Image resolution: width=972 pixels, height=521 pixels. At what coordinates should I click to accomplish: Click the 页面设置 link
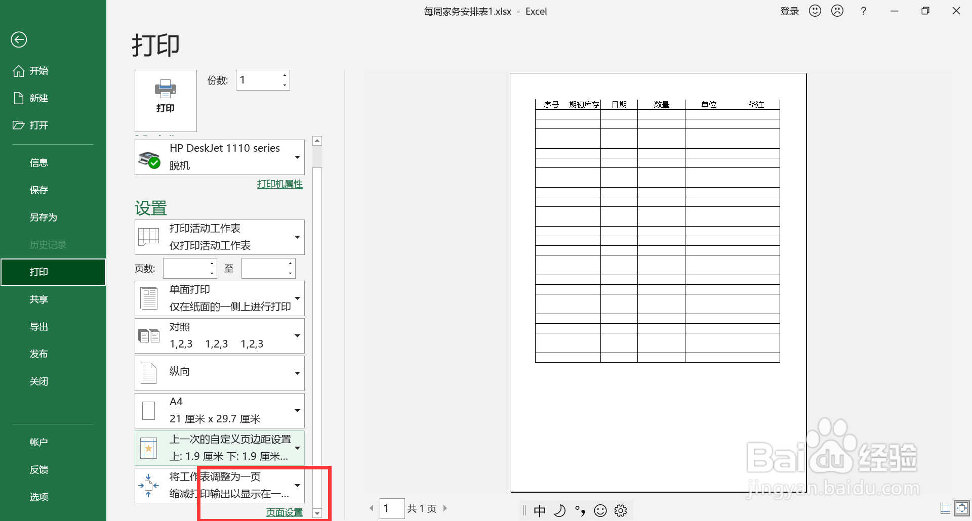coord(284,512)
